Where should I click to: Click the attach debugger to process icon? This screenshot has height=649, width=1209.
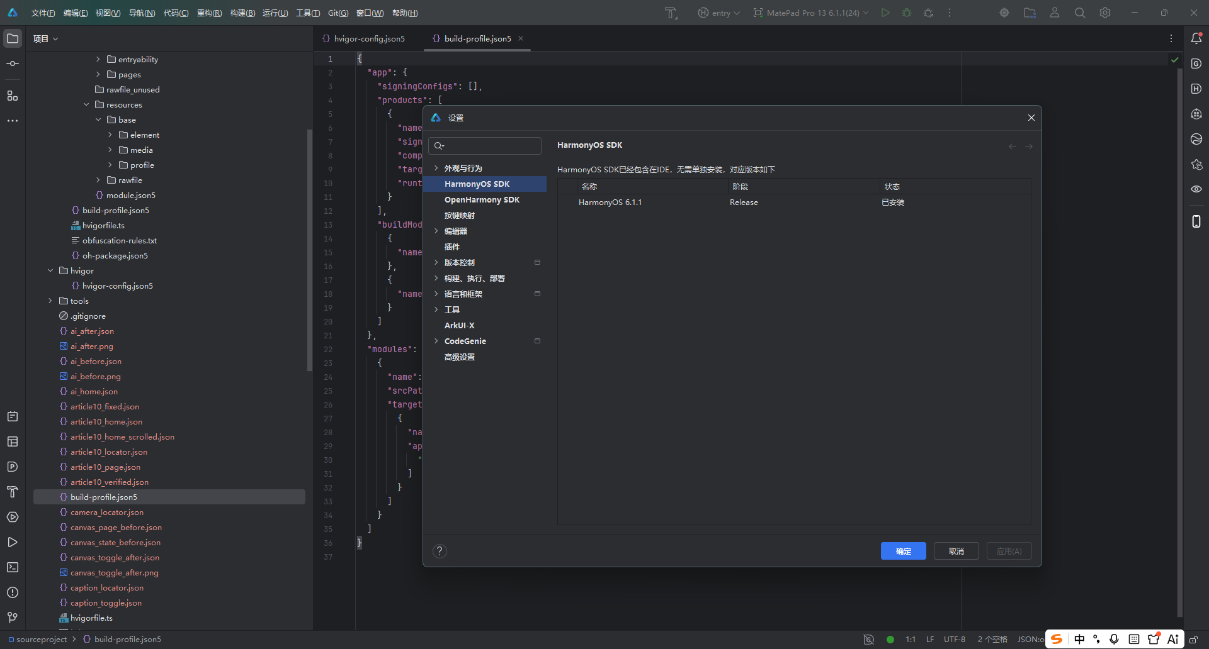(x=928, y=13)
